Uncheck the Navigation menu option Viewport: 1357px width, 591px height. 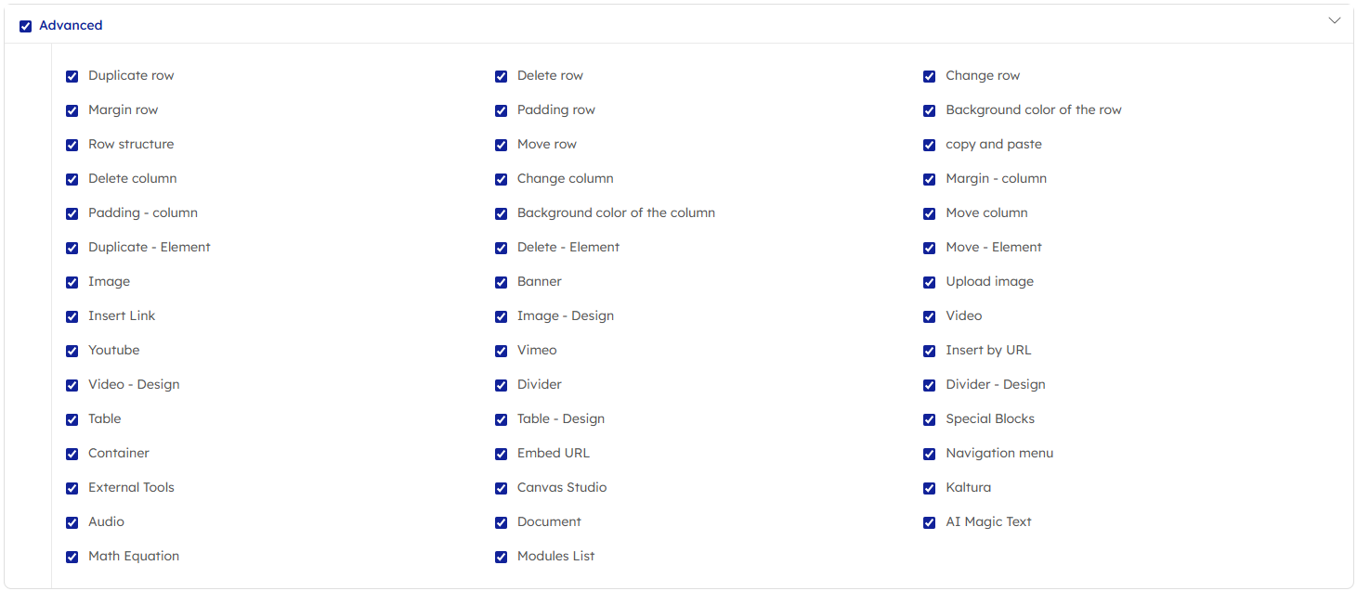click(x=930, y=454)
